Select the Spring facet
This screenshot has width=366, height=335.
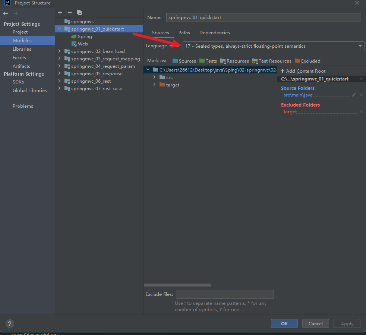(x=82, y=37)
